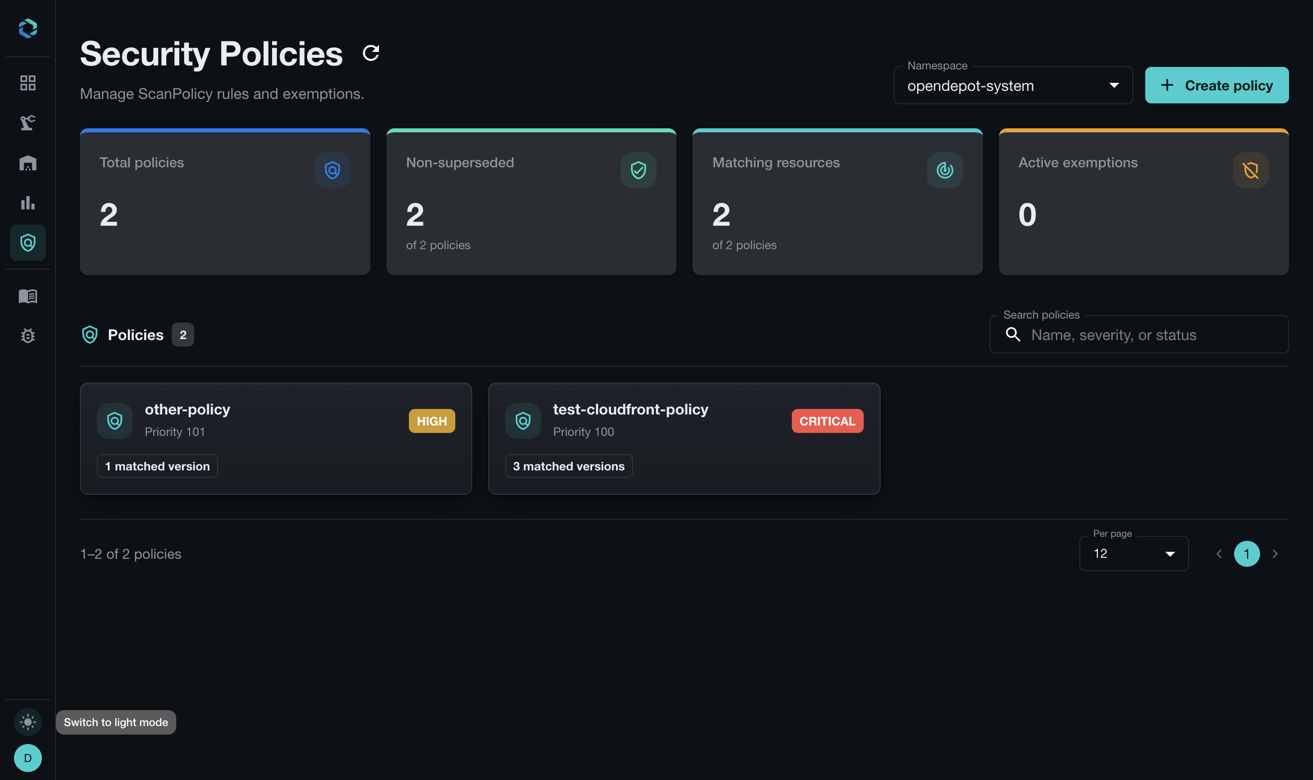Open the warehouse icon in sidebar

pos(28,163)
